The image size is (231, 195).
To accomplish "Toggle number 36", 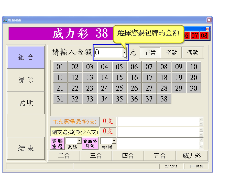I will (134, 99).
